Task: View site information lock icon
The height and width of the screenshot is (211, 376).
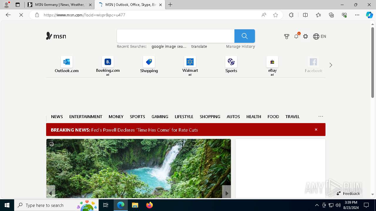Action: pos(37,15)
